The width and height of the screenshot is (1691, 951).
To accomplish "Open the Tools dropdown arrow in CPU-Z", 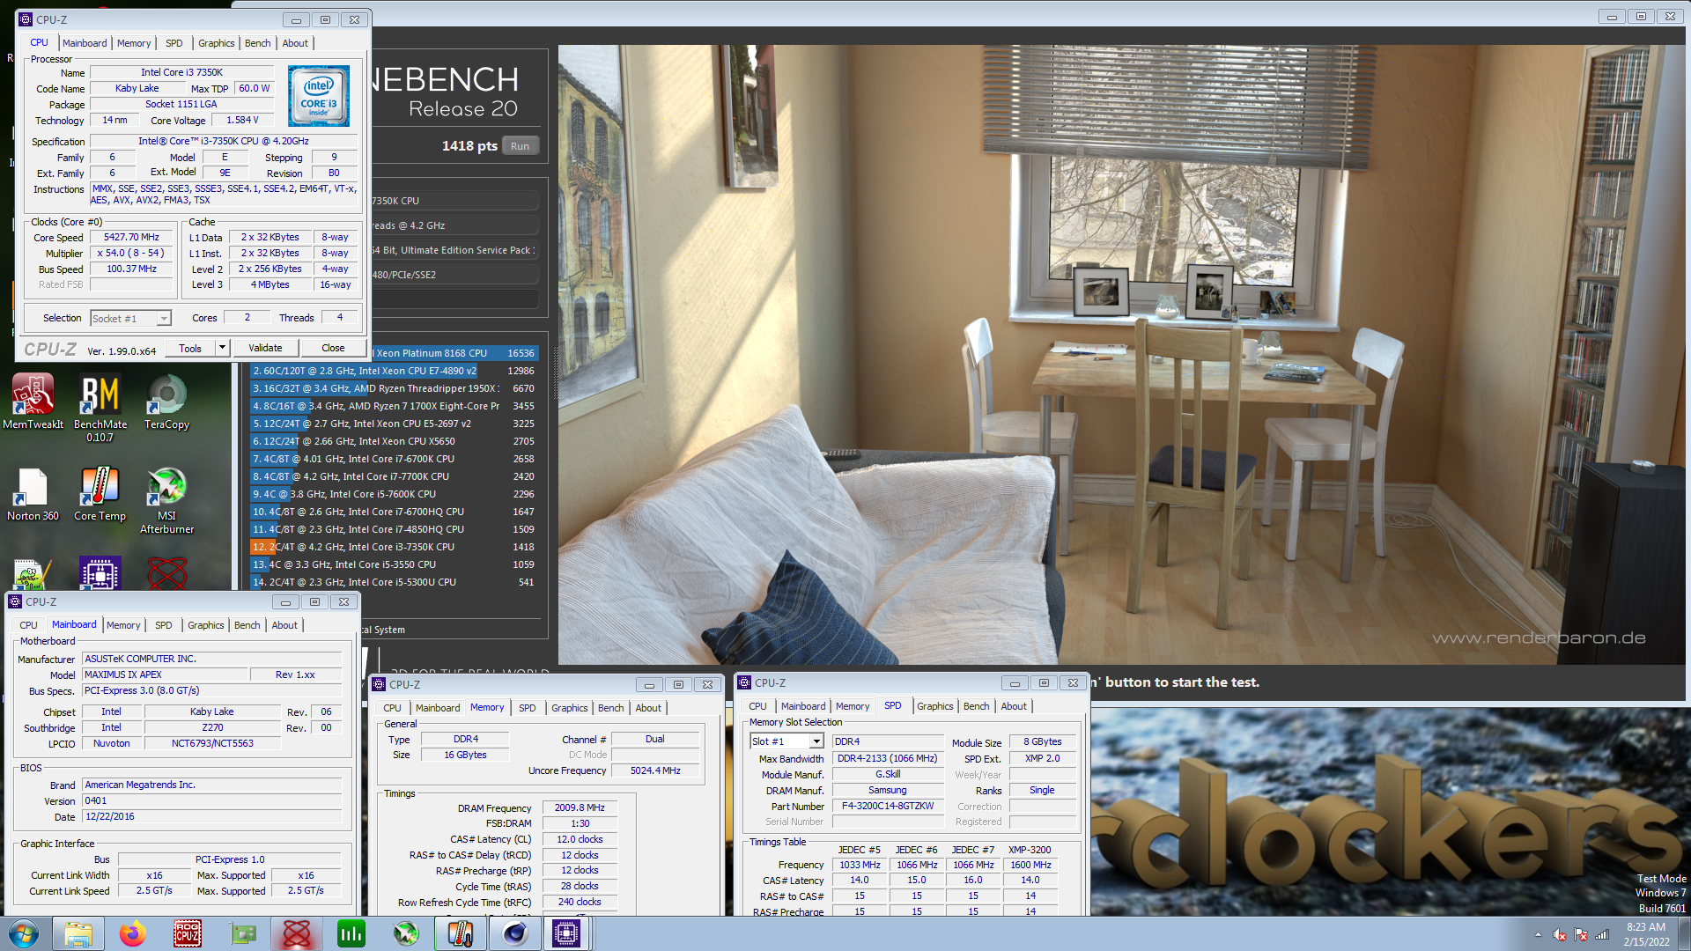I will point(222,348).
